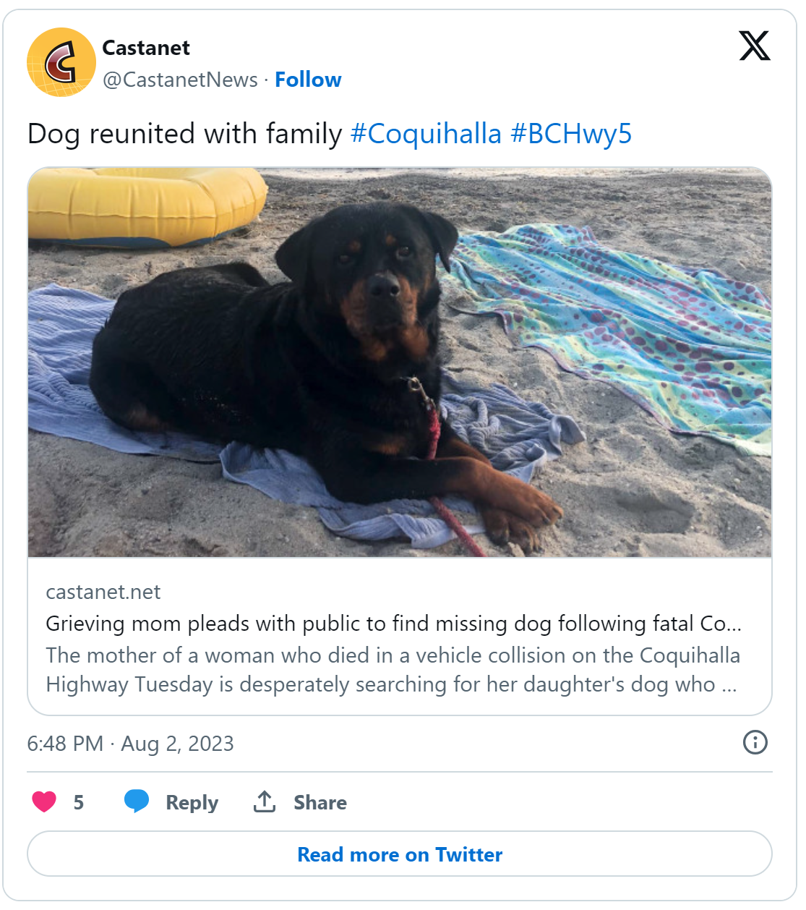
Task: Open the Rottweiler beach photo
Action: tap(400, 362)
